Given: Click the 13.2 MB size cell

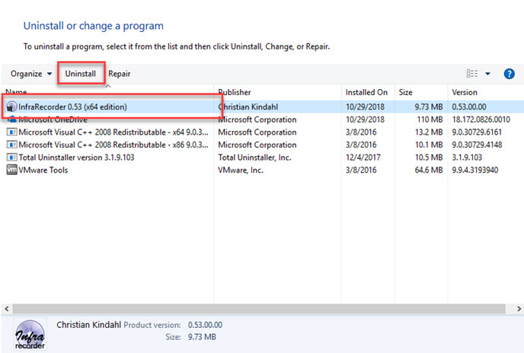Looking at the screenshot, I should [429, 132].
